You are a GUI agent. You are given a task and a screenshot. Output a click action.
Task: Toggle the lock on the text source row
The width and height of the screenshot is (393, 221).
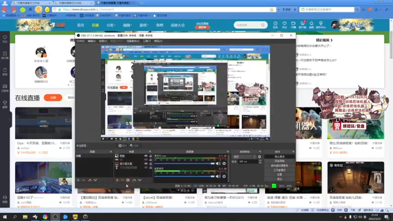[151, 167]
